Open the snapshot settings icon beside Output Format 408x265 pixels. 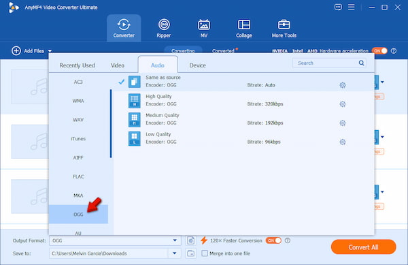pyautogui.click(x=190, y=240)
